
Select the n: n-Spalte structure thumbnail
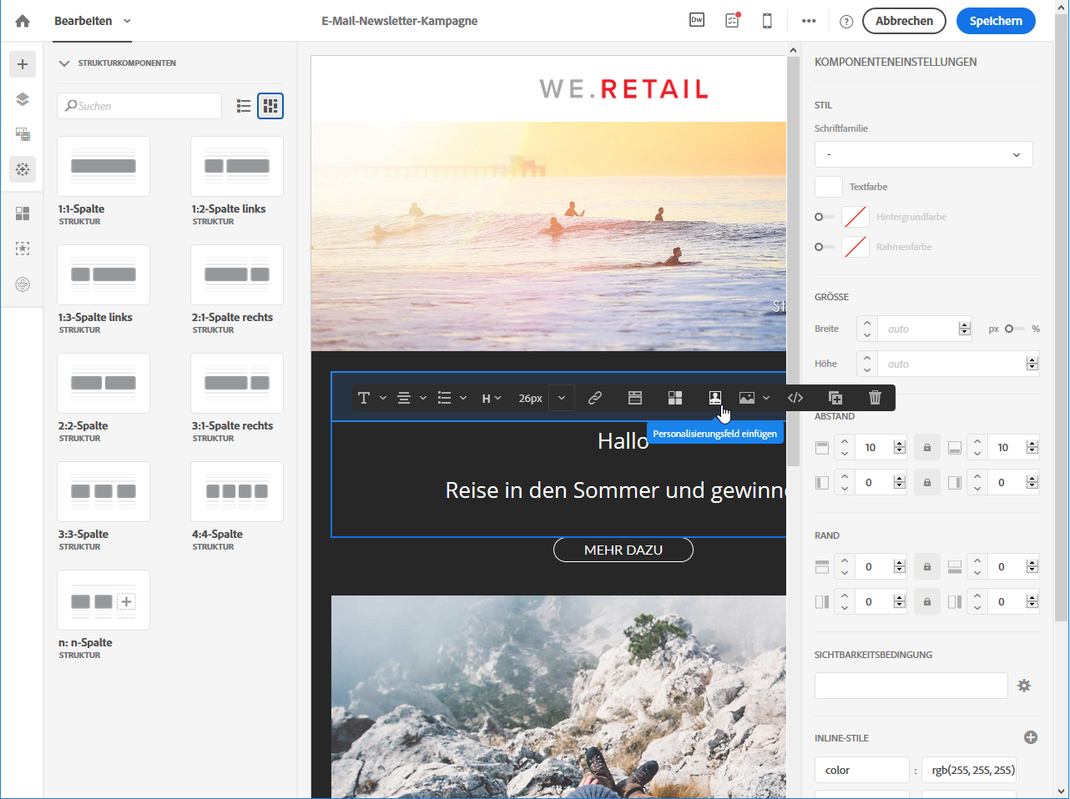[103, 600]
